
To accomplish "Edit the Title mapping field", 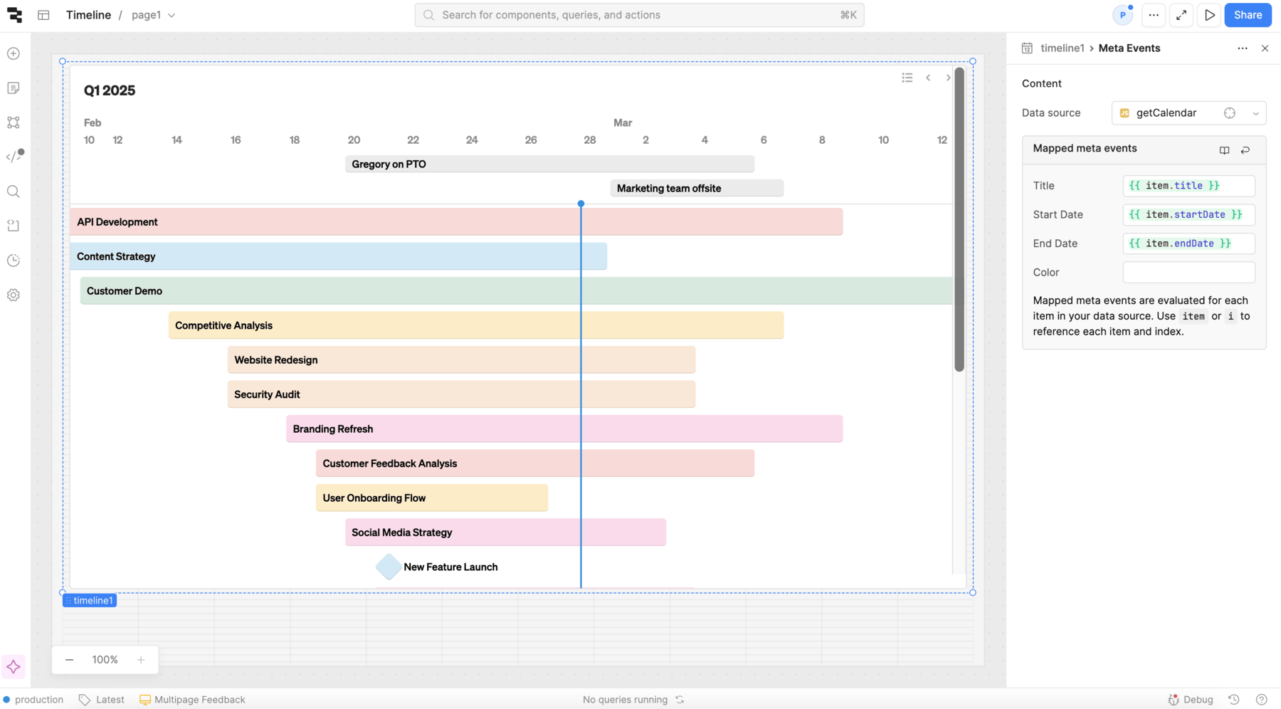I will (x=1188, y=186).
